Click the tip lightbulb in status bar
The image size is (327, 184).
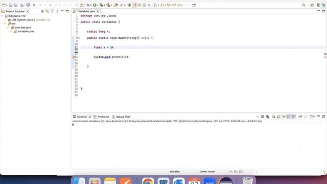click(x=324, y=172)
